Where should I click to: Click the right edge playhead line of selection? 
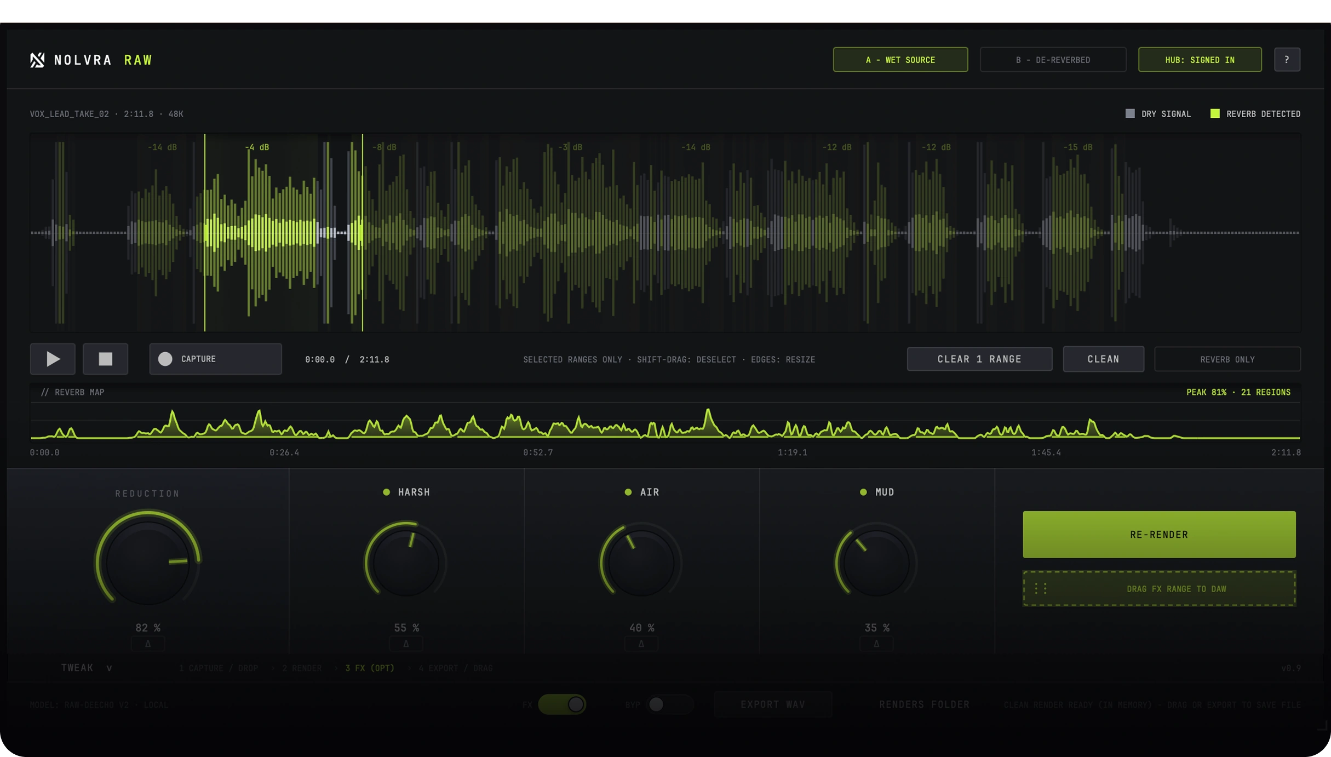coord(362,232)
